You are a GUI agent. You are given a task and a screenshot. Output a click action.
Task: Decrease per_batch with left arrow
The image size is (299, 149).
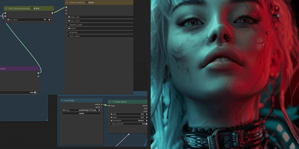[x=8, y=20]
